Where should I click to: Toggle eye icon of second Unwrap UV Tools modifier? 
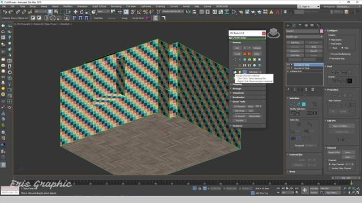tap(288, 68)
